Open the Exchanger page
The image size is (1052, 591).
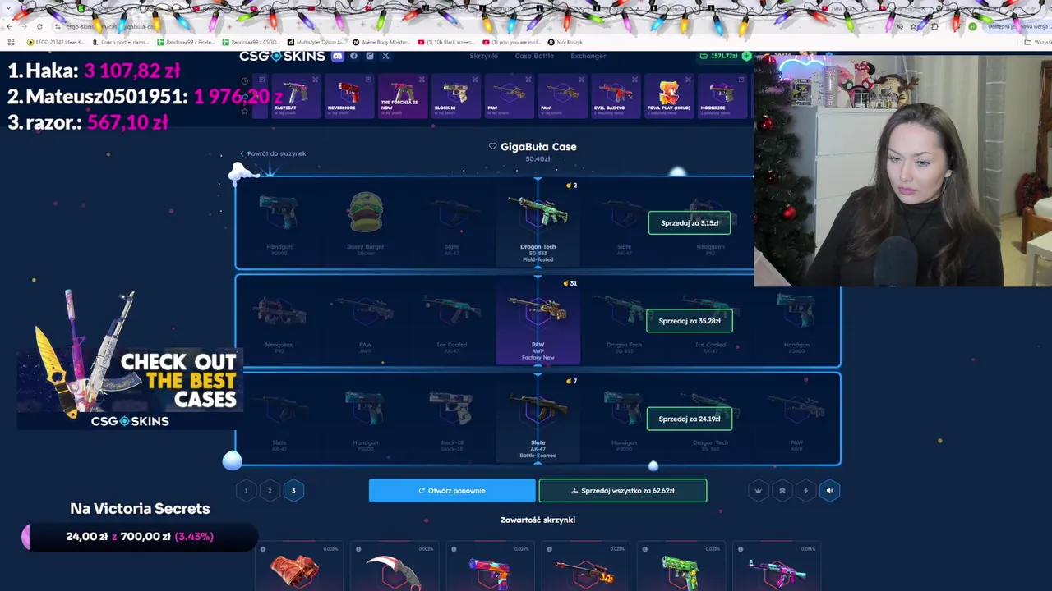(588, 56)
